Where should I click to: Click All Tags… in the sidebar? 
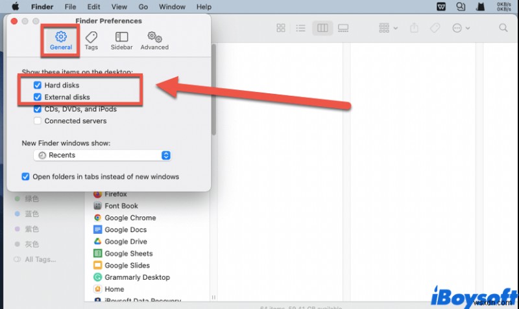pyautogui.click(x=35, y=259)
